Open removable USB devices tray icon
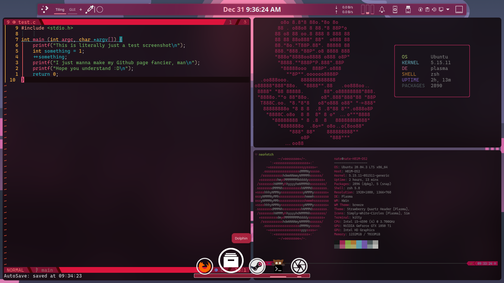The image size is (504, 283). tap(408, 10)
